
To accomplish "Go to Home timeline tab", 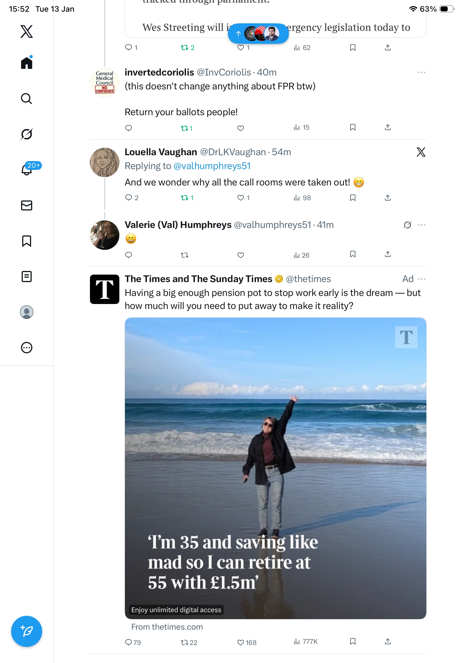I will tap(27, 63).
